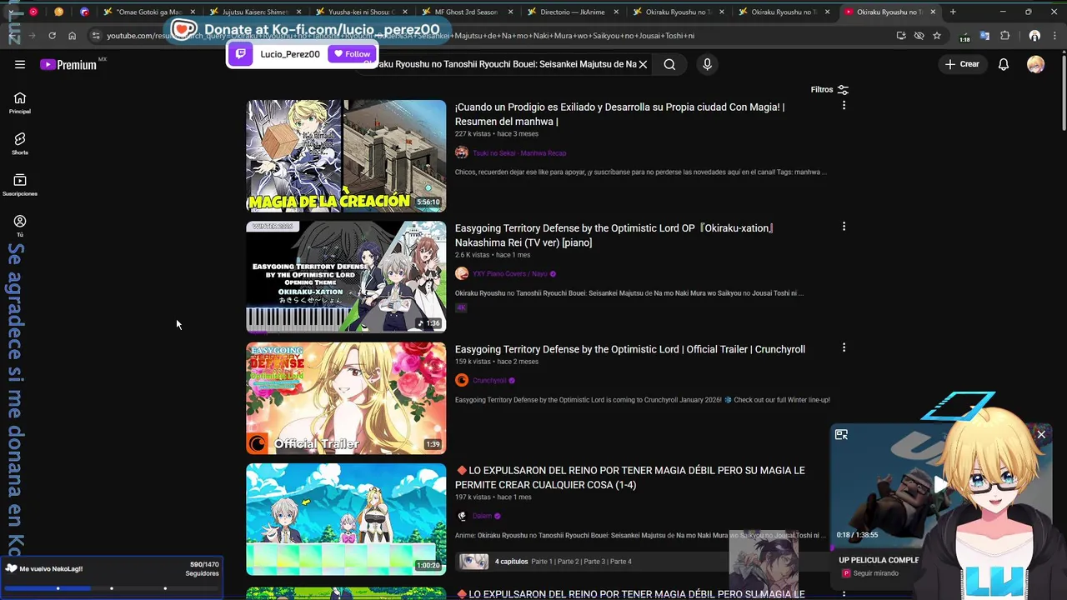Visit the Tsuki no Sekai - Manhwa Recap channel name
Viewport: 1067px width, 600px height.
pyautogui.click(x=519, y=153)
